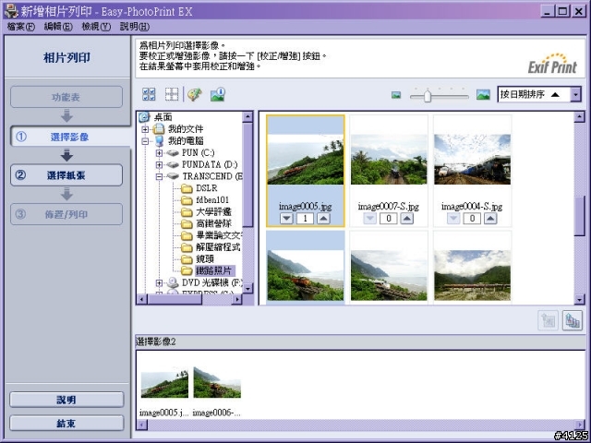Viewport: 591px width, 443px height.
Task: Click the PUN (C:) drive icon
Action: (x=173, y=153)
